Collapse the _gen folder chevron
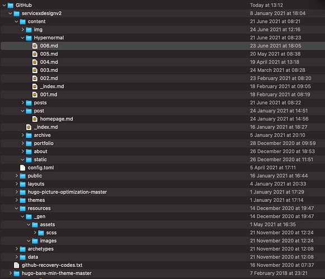Image resolution: width=325 pixels, height=279 pixels. (22, 217)
